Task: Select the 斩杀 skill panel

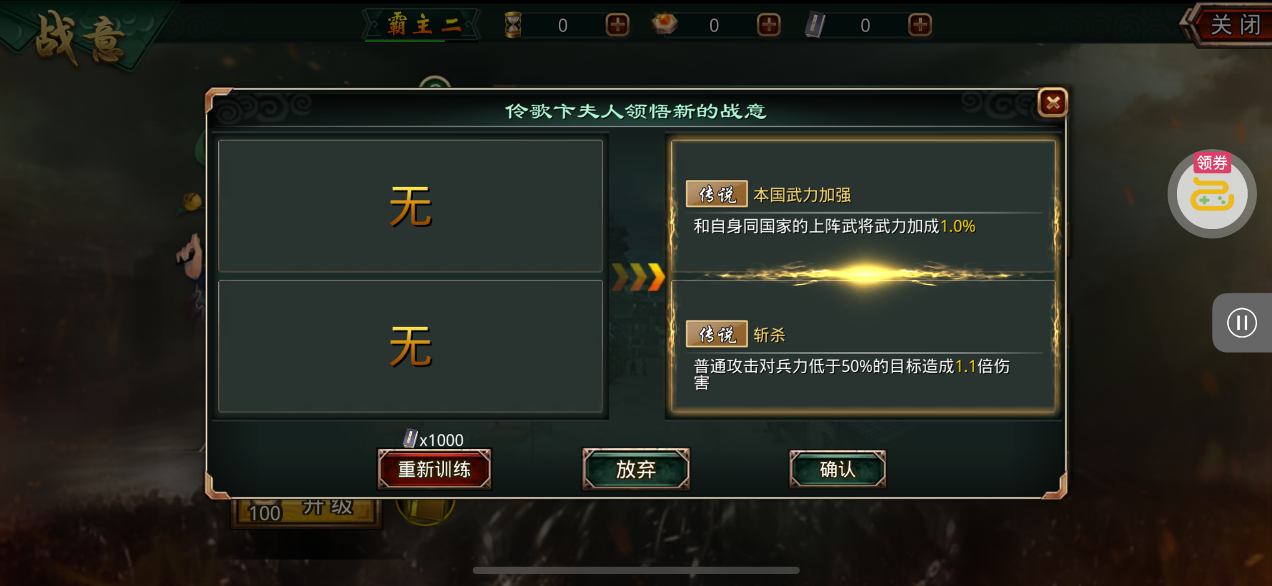Action: point(863,346)
